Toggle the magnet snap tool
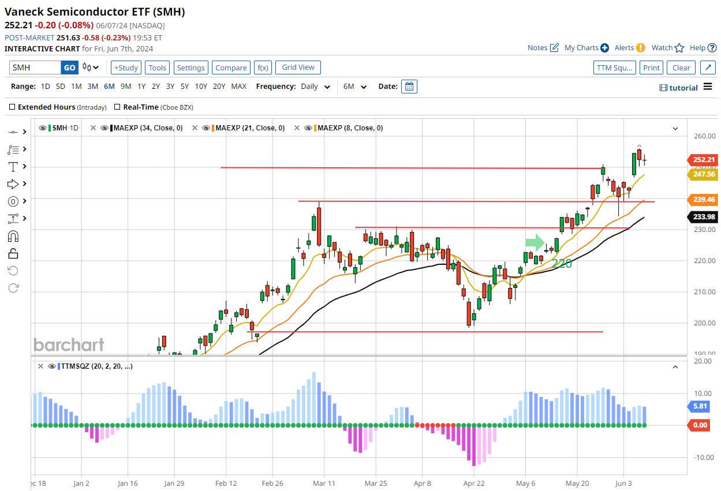The height and width of the screenshot is (491, 721). point(13,236)
